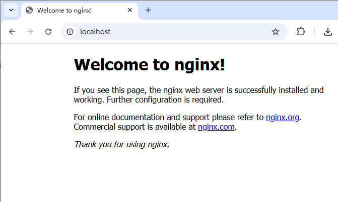
Task: Click the globe favicon on the tab
Action: (29, 10)
